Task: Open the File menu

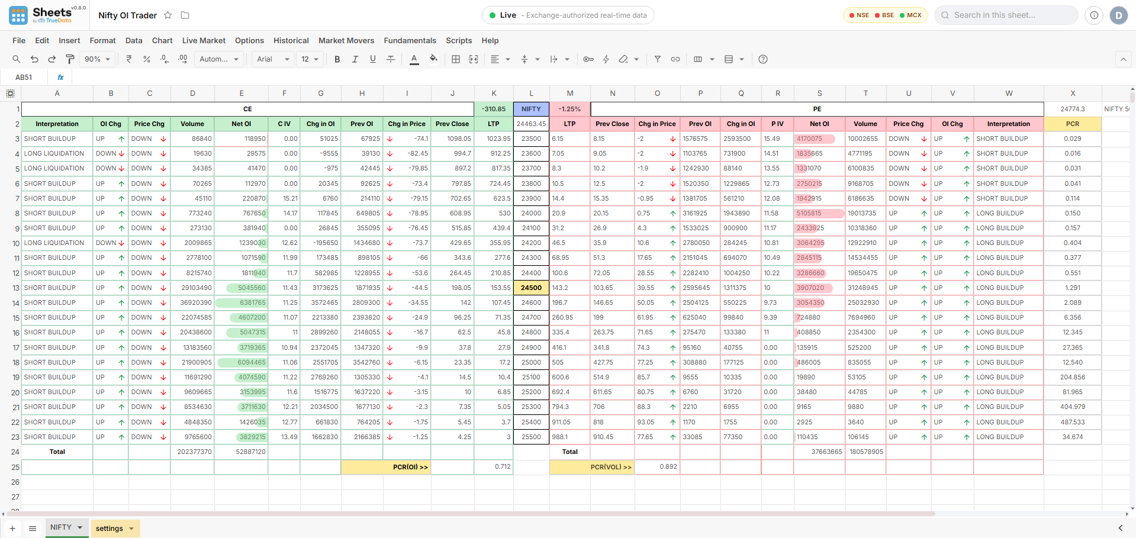Action: [x=19, y=41]
